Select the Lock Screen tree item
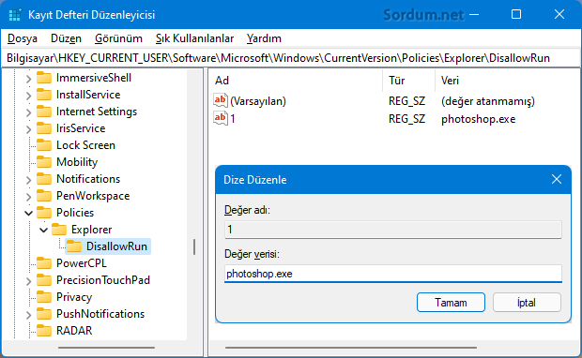The width and height of the screenshot is (582, 358). [x=85, y=145]
